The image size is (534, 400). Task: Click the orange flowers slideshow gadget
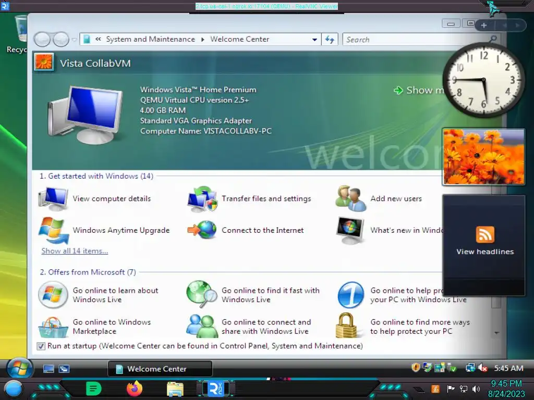click(x=483, y=157)
